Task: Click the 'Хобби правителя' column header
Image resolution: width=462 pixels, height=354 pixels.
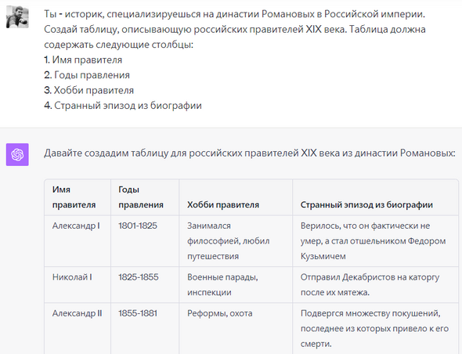Action: (x=236, y=197)
